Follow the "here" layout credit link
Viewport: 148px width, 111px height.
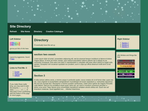click(x=13, y=59)
